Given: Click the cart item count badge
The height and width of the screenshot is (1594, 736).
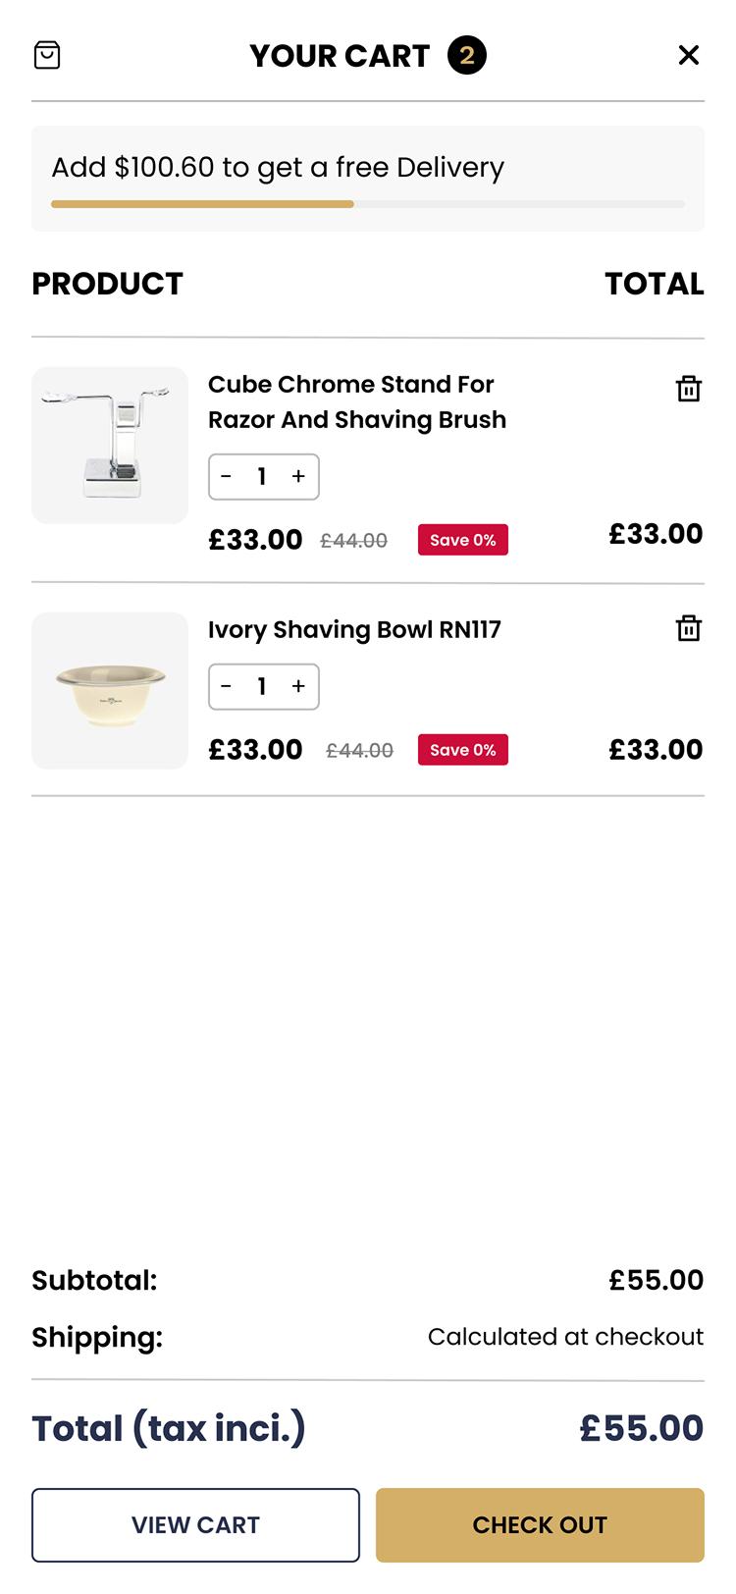Looking at the screenshot, I should point(467,55).
